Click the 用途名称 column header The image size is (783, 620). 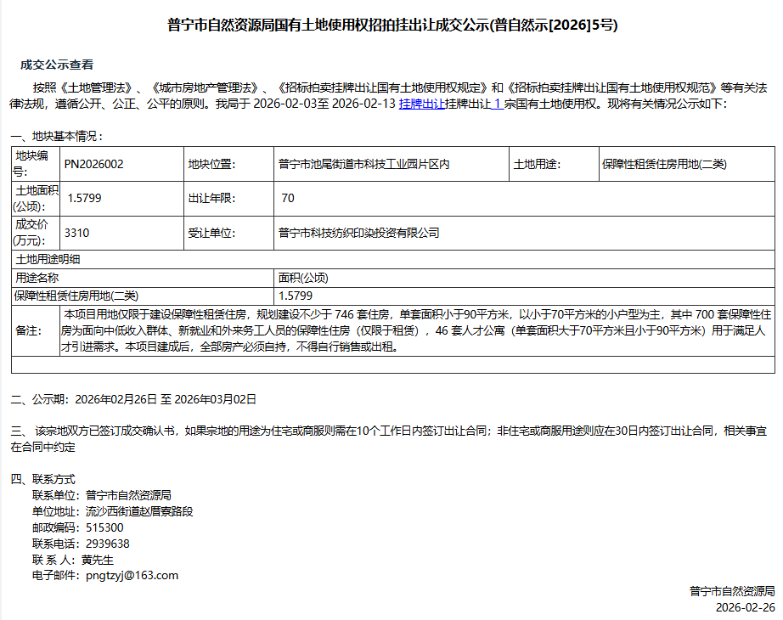click(x=37, y=278)
